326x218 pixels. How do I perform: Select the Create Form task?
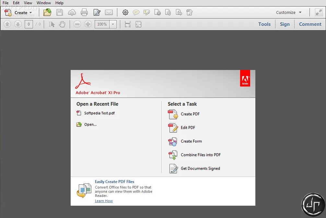(x=185, y=141)
